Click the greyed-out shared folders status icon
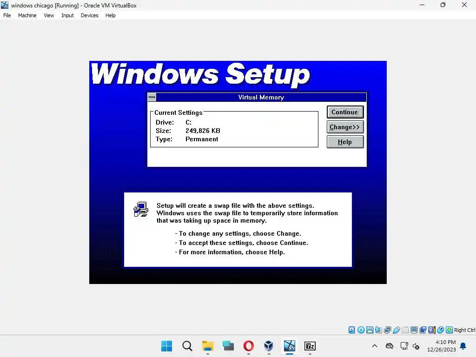Screen dimensions: 476x357 pyautogui.click(x=405, y=330)
